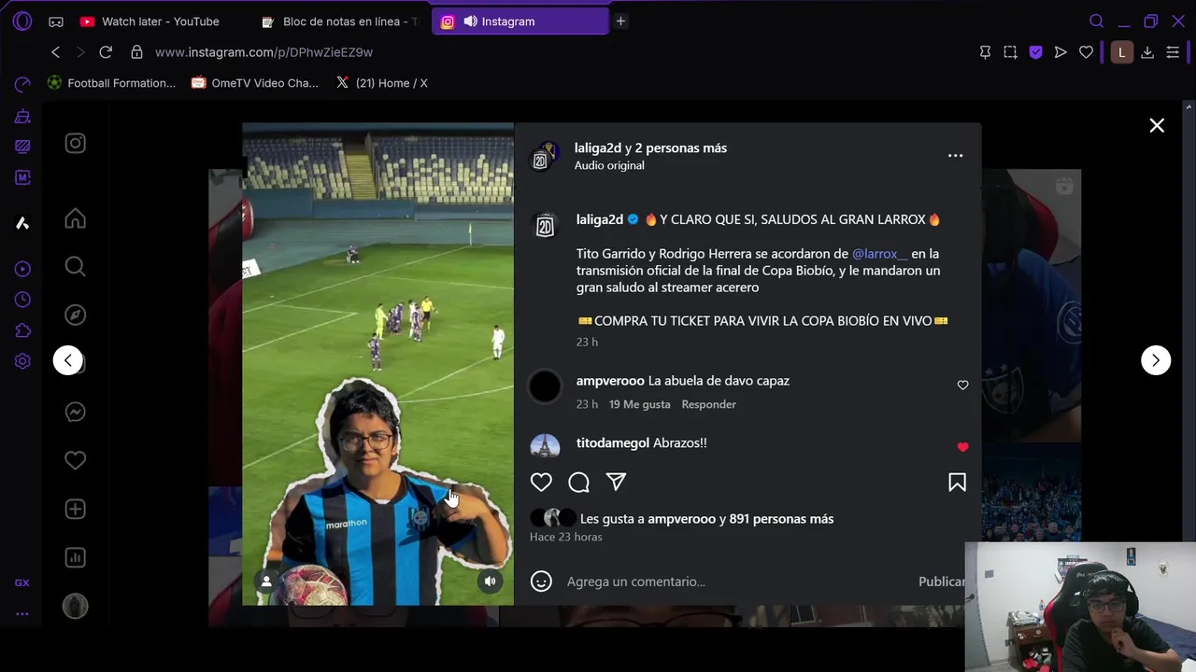Viewport: 1196px width, 672px height.
Task: Open the emoji picker in the comment box
Action: pos(541,581)
